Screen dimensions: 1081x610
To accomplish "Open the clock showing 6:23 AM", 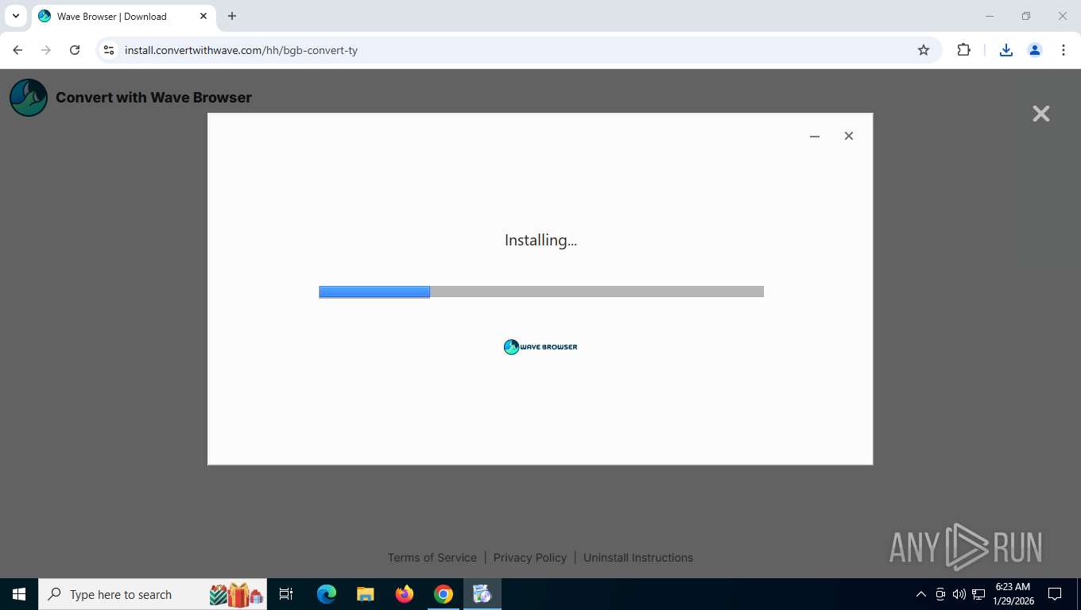I will (x=1013, y=594).
